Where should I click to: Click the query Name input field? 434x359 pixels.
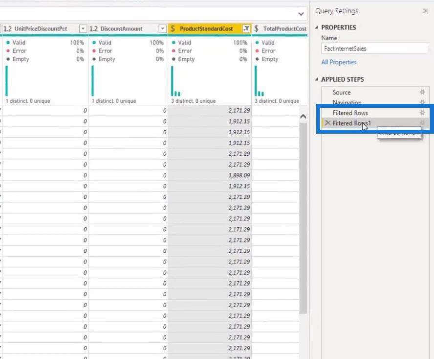[374, 49]
